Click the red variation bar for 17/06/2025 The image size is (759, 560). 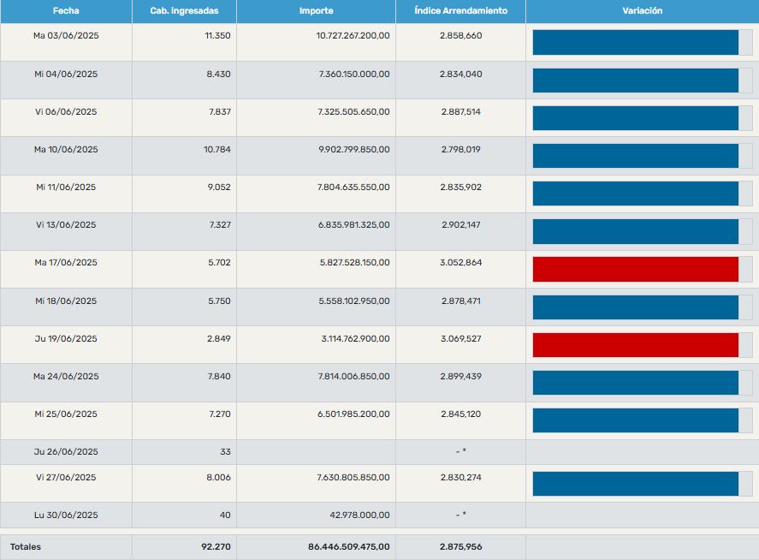[635, 269]
